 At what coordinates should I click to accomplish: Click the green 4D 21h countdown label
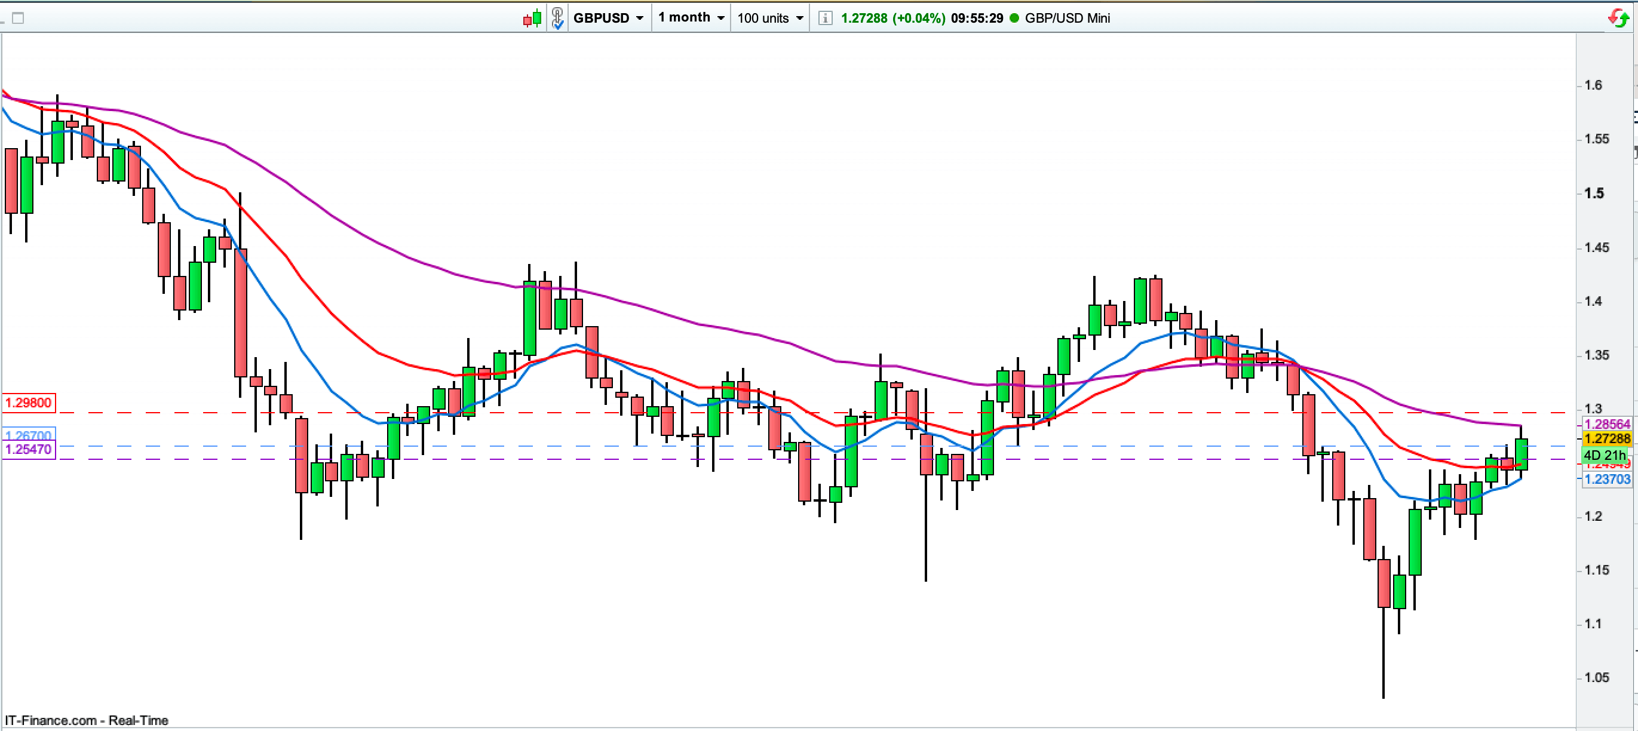point(1604,455)
